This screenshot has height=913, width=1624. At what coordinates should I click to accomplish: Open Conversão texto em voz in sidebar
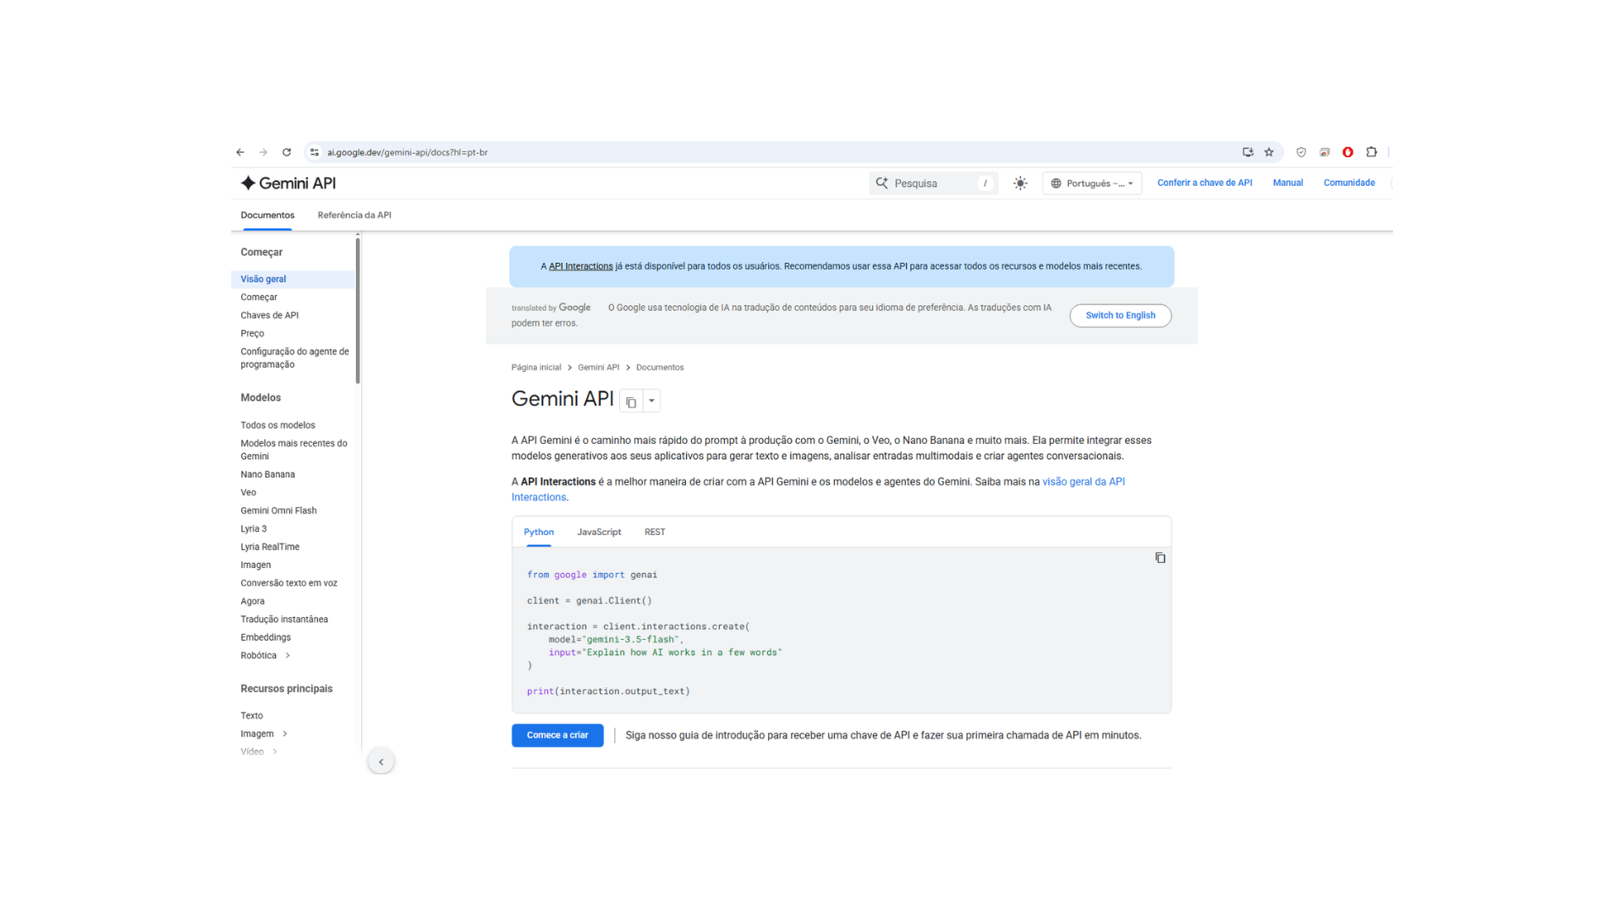(288, 583)
